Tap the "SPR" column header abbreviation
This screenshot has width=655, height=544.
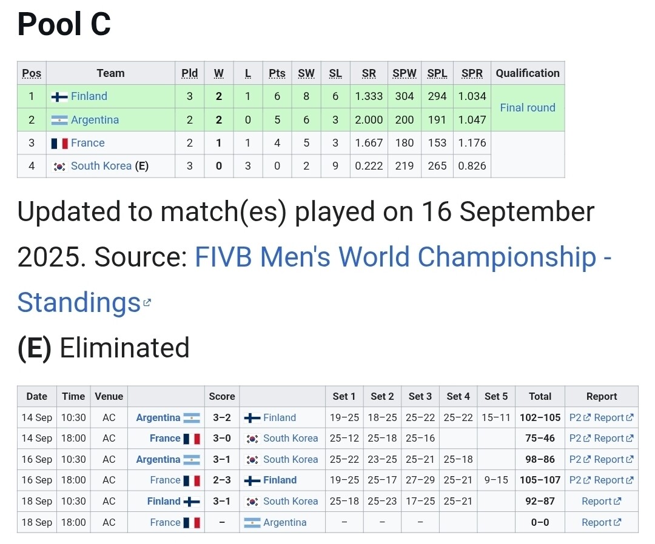point(472,73)
